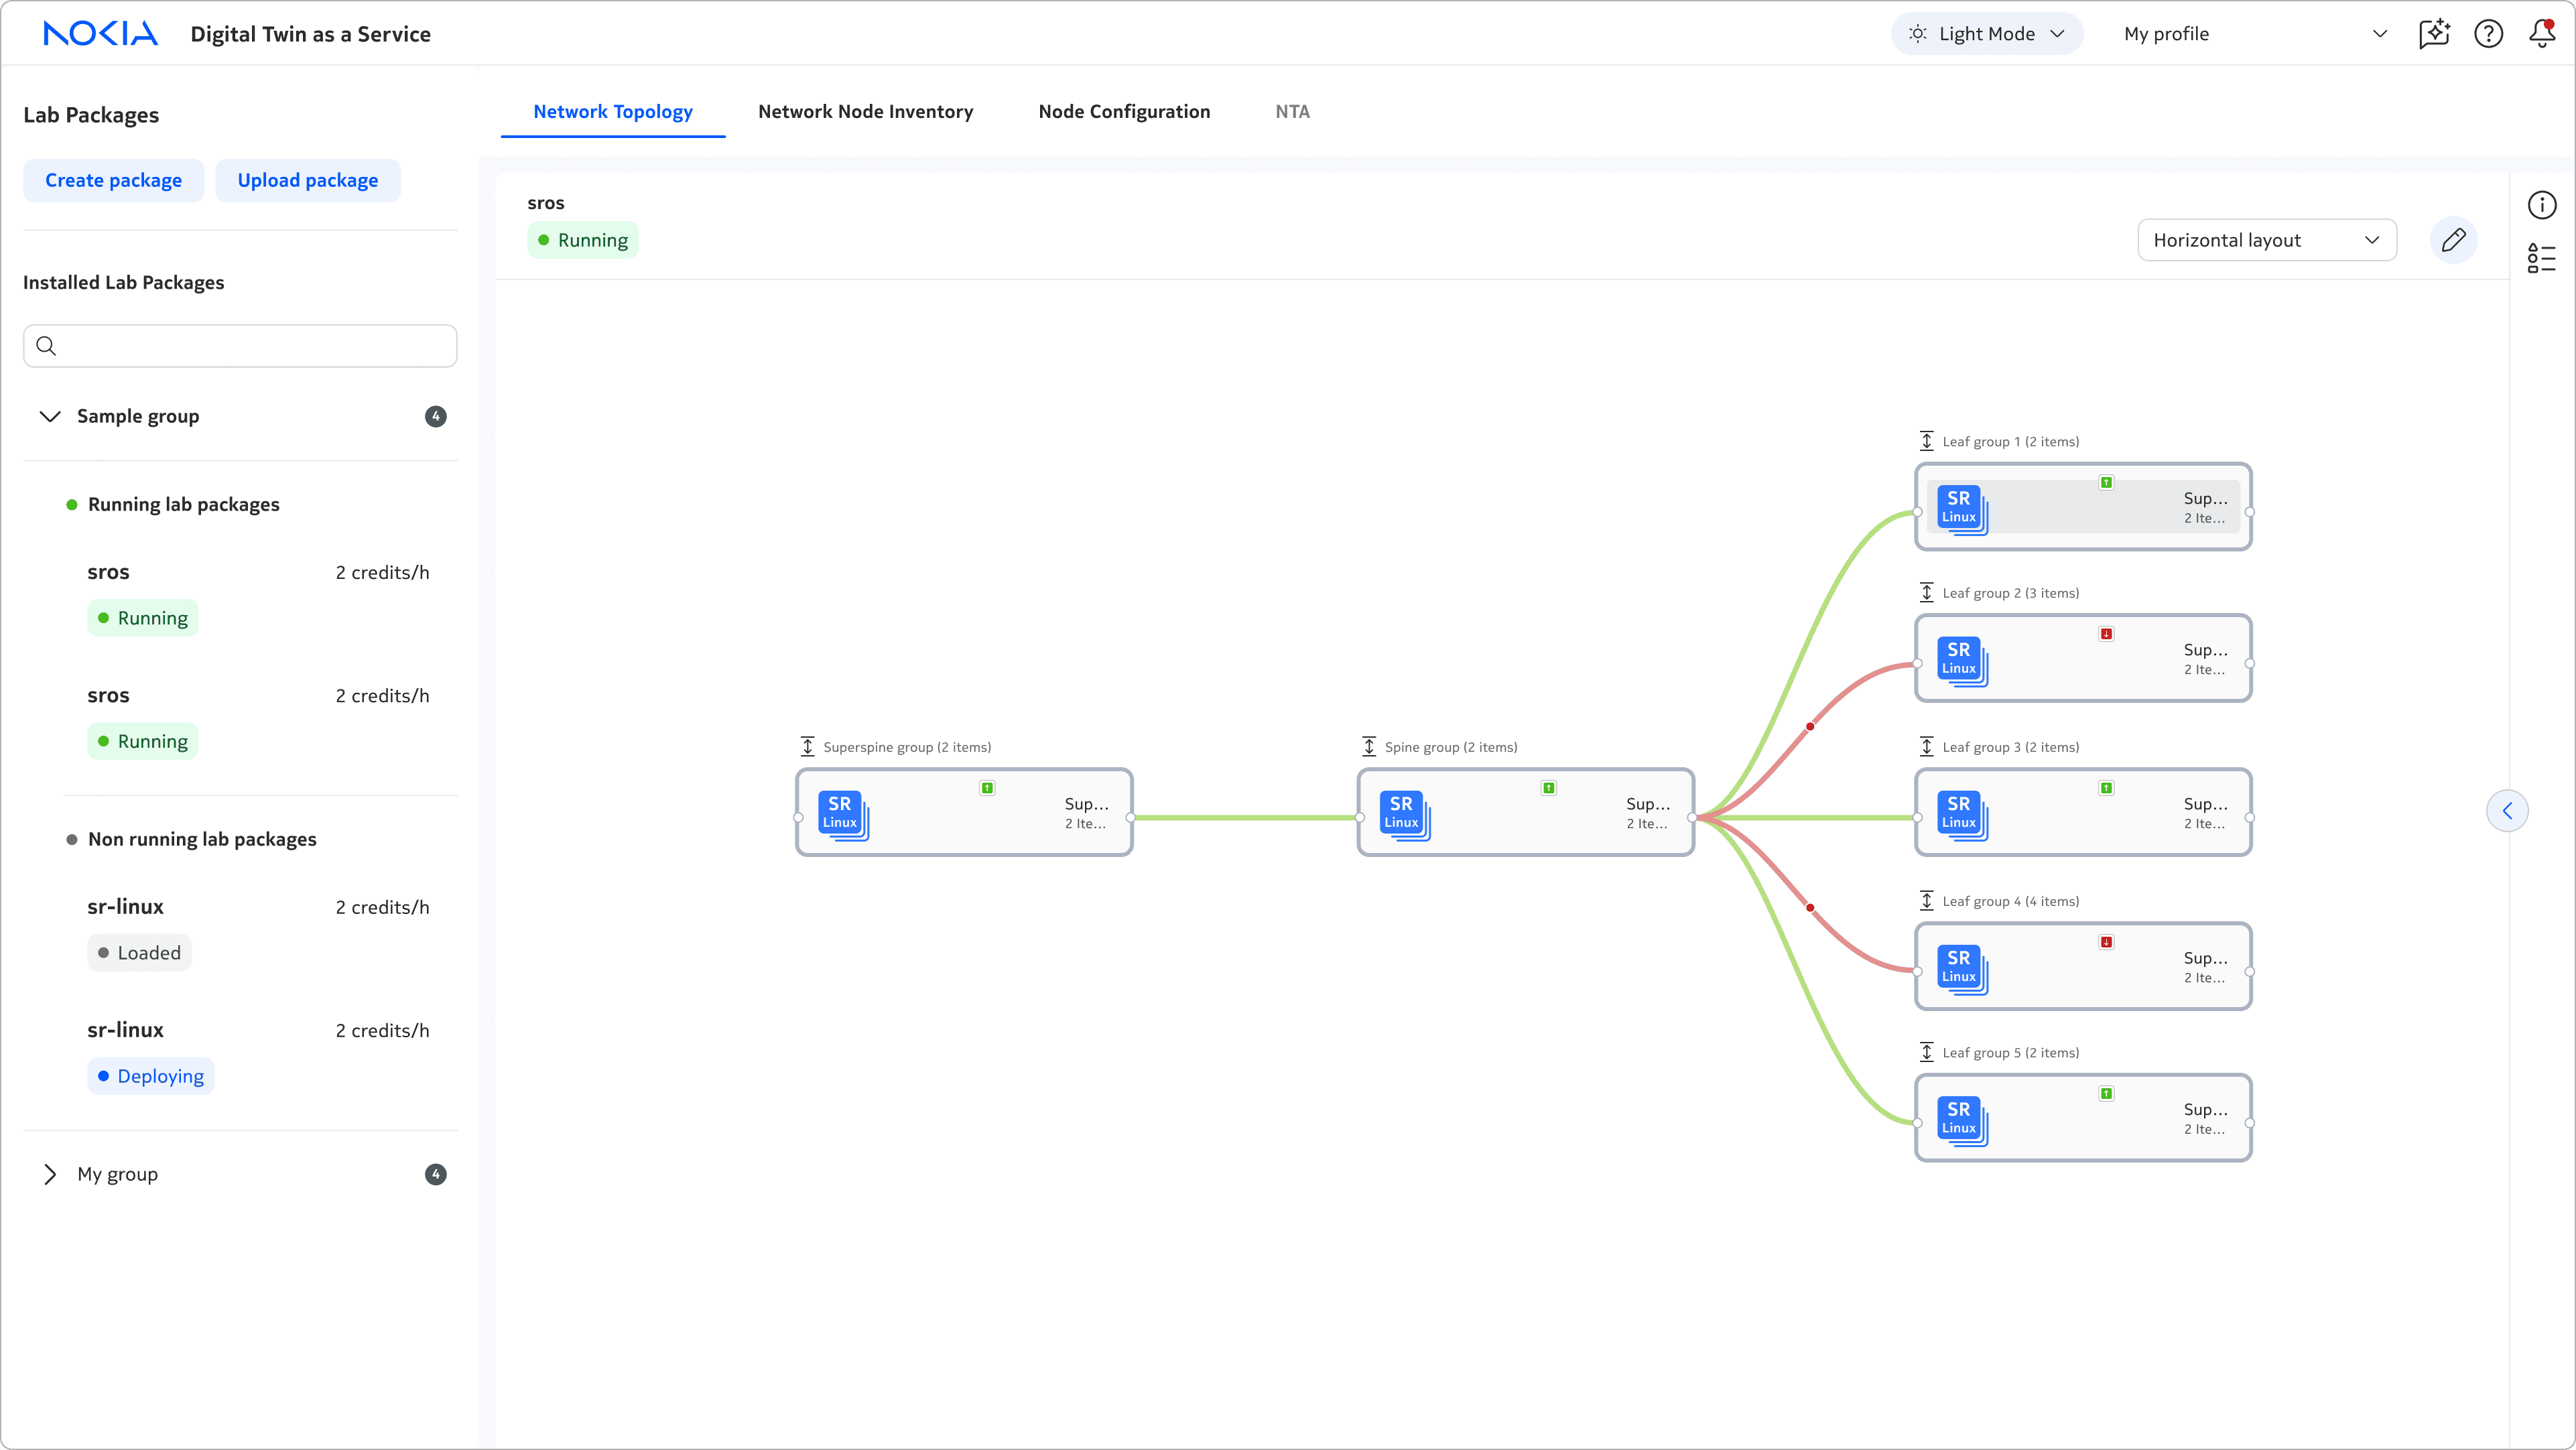This screenshot has height=1450, width=2576.
Task: Click red down status on Leaf group 2
Action: coord(2106,634)
